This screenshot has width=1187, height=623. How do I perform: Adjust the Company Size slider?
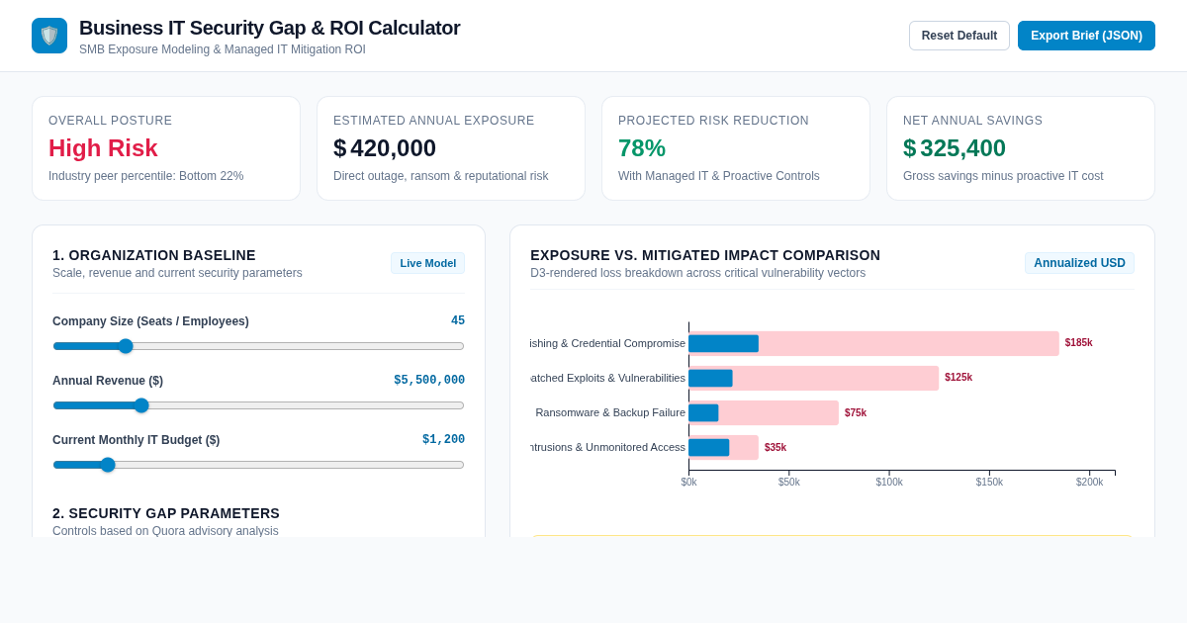point(258,346)
